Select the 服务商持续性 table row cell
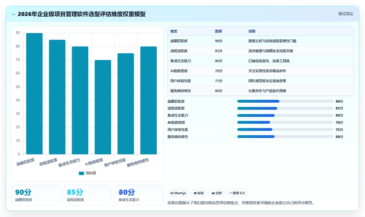This screenshot has height=217, width=365. pos(181,91)
